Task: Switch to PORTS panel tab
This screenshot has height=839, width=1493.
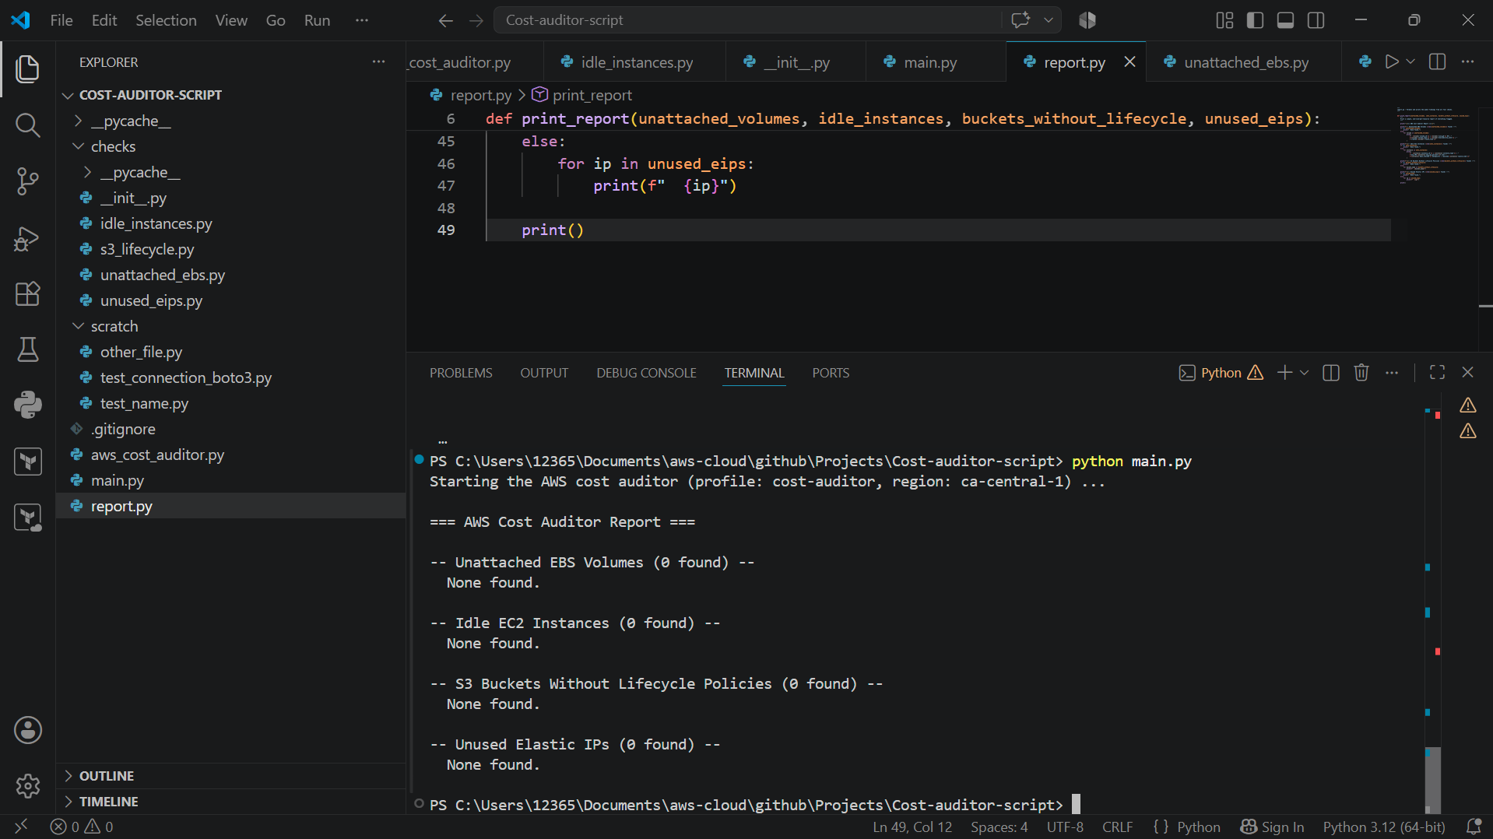Action: [831, 373]
